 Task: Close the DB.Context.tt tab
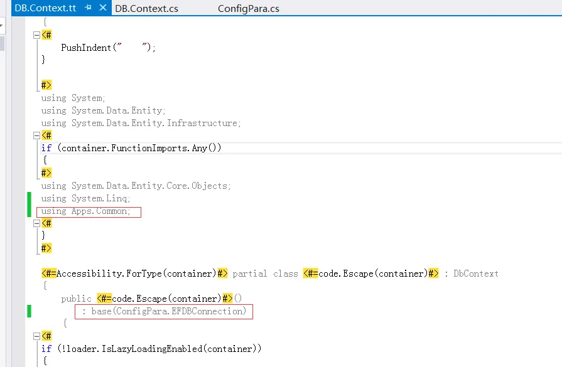tap(102, 8)
